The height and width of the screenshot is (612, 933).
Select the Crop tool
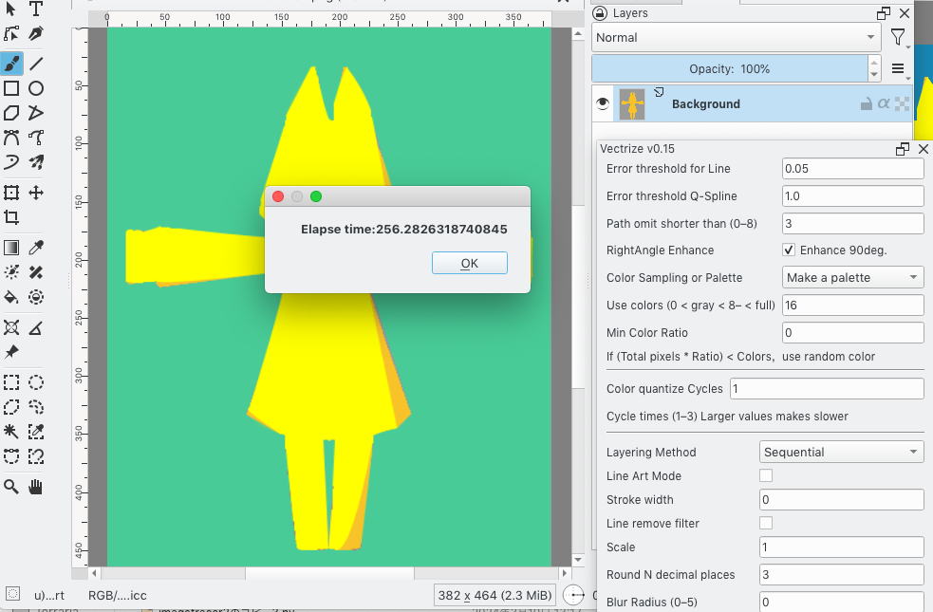click(x=11, y=217)
